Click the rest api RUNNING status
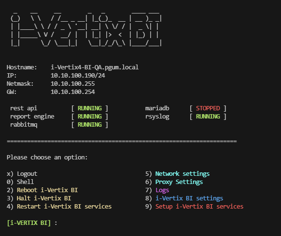 point(90,108)
